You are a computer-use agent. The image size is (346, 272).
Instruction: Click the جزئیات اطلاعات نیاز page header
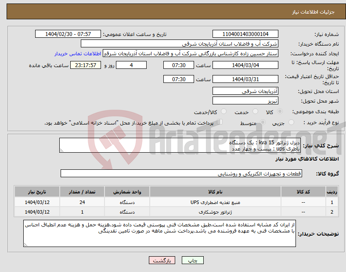click(x=313, y=12)
